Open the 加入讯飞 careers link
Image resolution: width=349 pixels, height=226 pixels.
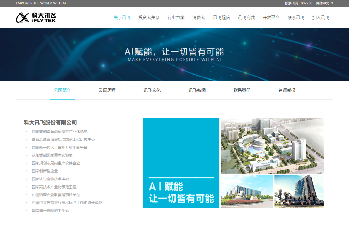321,17
